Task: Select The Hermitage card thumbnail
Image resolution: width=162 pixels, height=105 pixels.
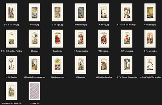Action: tap(104, 65)
